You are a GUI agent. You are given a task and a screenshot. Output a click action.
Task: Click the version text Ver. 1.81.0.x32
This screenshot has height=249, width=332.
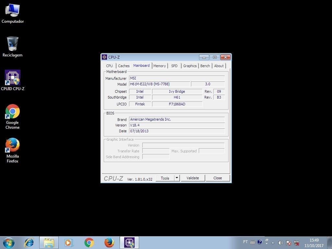point(140,179)
